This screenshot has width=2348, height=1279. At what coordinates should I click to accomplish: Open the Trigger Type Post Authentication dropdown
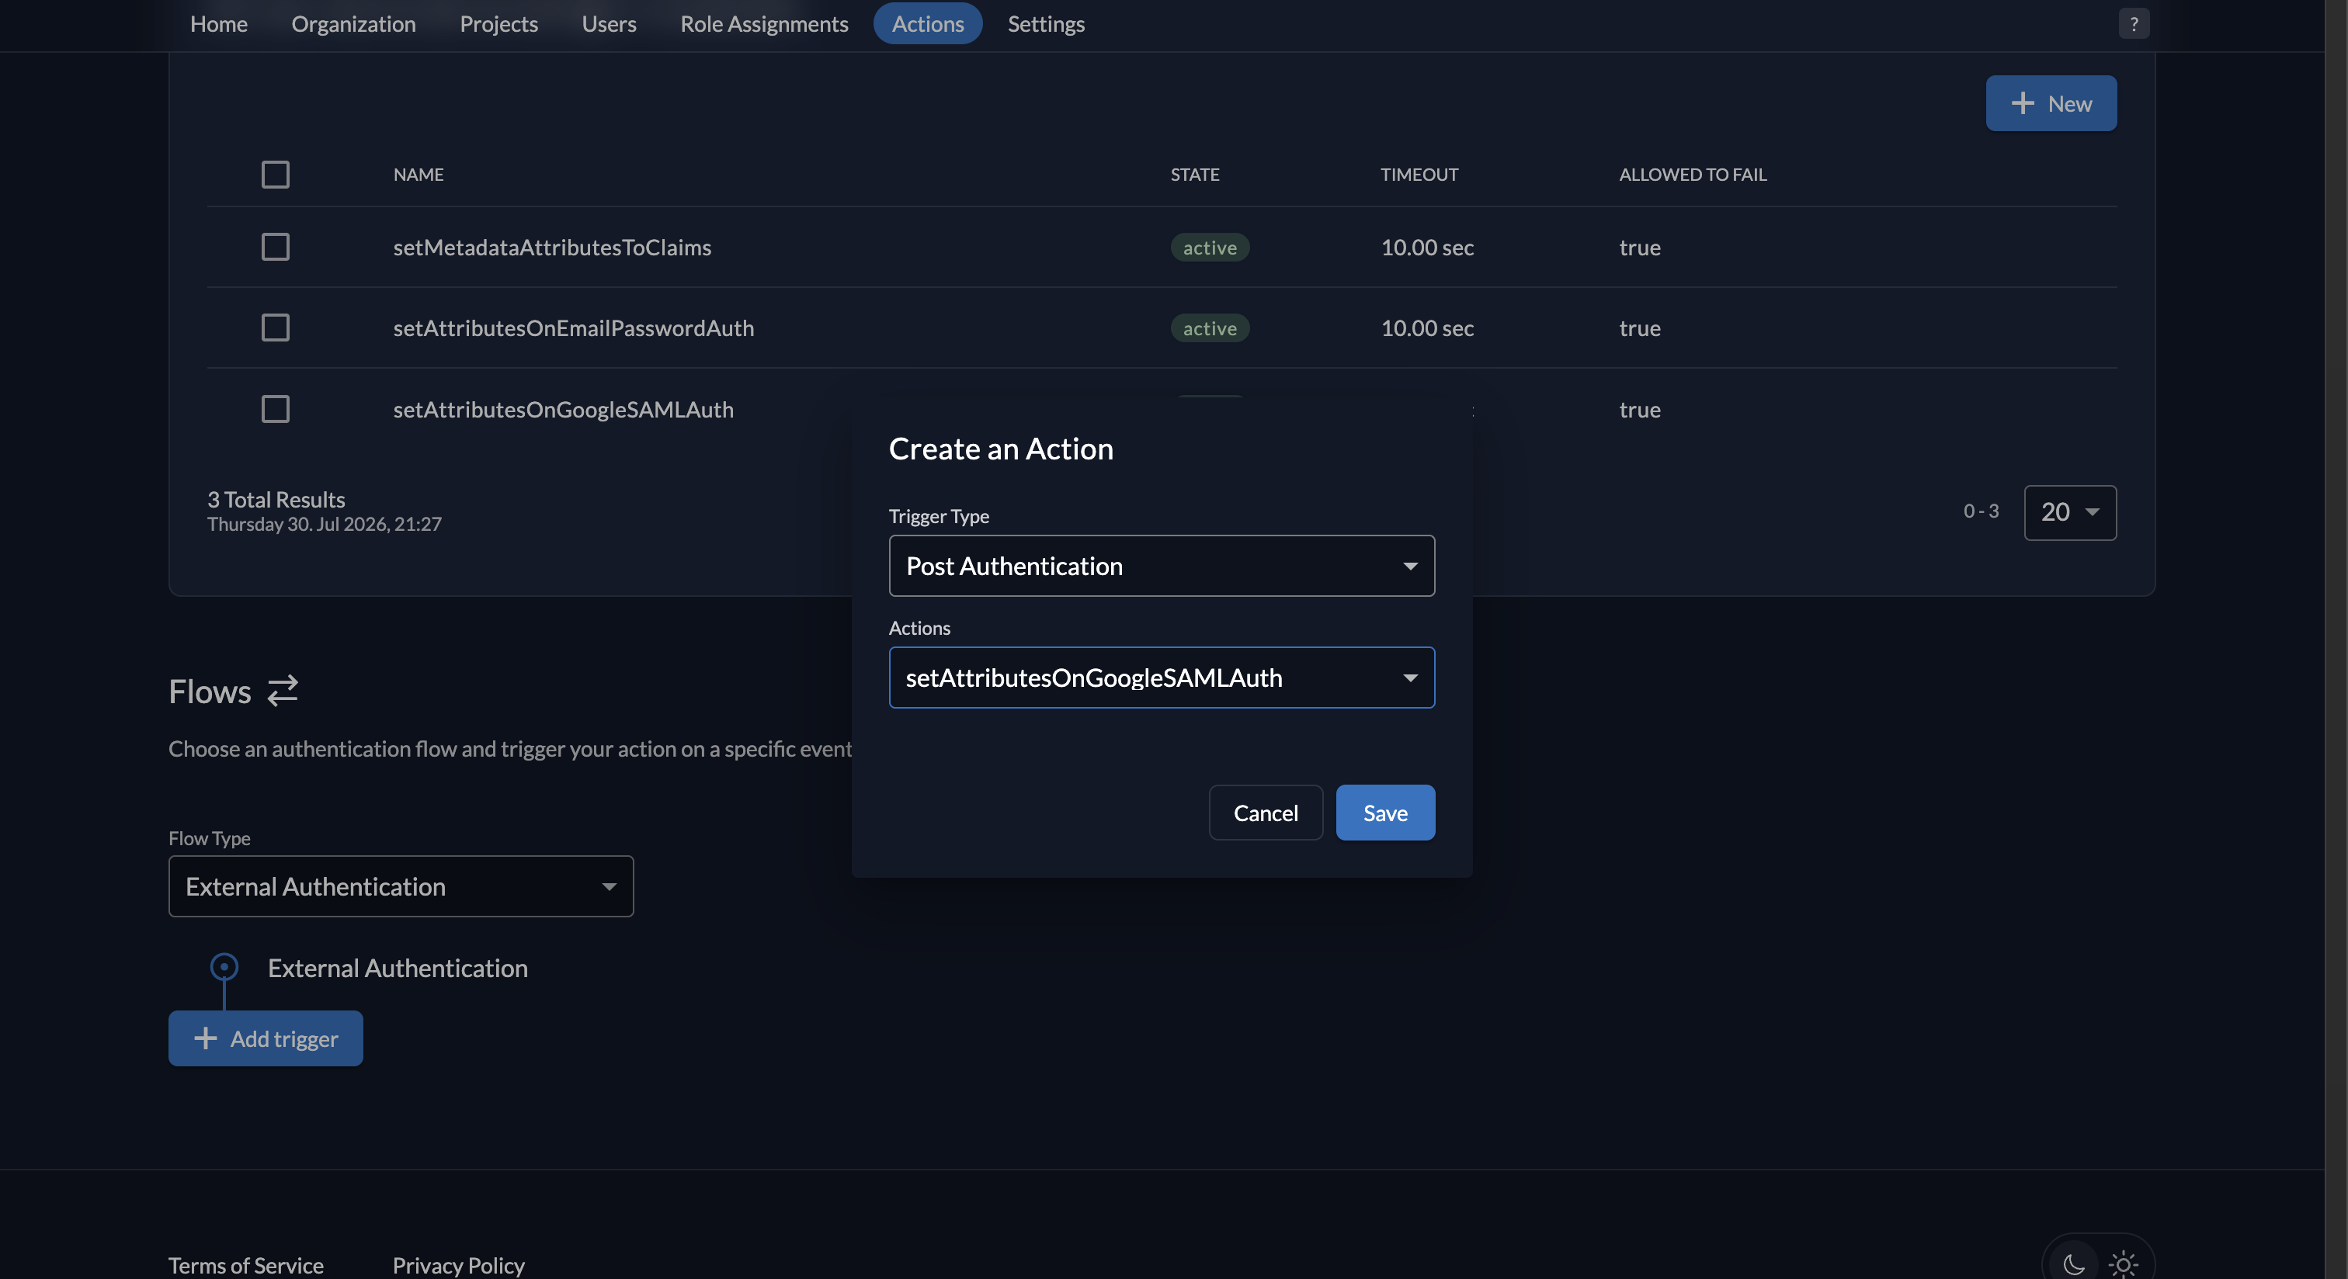(1162, 566)
